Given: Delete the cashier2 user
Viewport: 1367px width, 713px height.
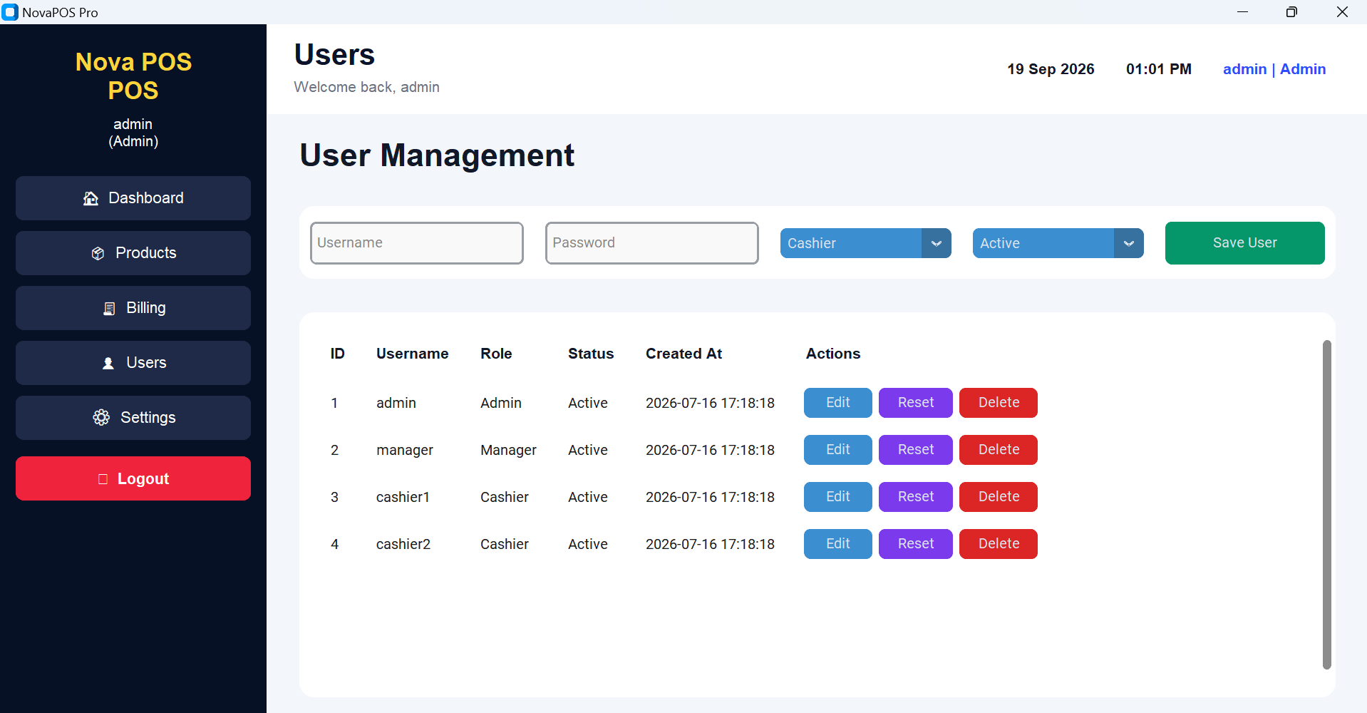Looking at the screenshot, I should click(999, 544).
